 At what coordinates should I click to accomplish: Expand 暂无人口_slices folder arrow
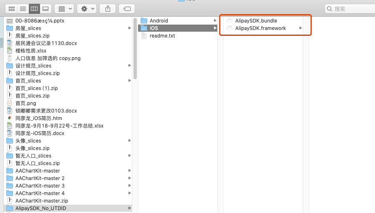[x=129, y=155]
